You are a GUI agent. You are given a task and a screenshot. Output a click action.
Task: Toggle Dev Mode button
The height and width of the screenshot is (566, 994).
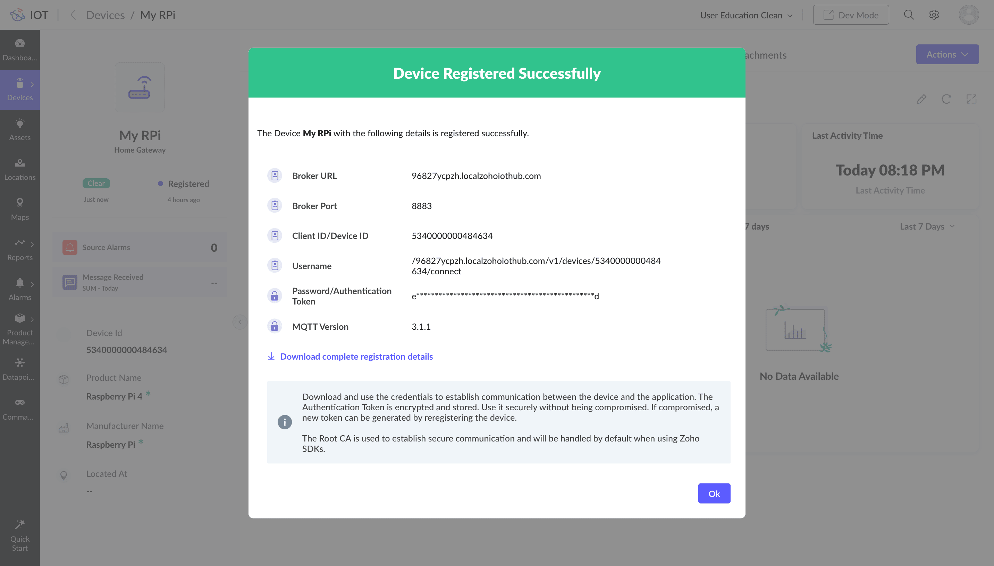pyautogui.click(x=851, y=15)
